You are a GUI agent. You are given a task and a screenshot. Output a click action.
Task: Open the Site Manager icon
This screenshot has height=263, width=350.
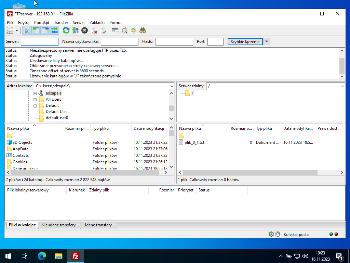[x=10, y=30]
